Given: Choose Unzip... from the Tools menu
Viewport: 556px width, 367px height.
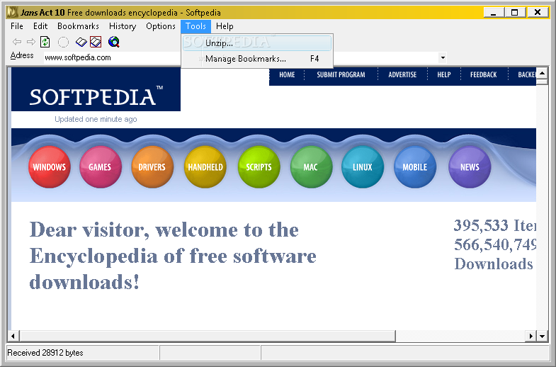Looking at the screenshot, I should [x=257, y=43].
